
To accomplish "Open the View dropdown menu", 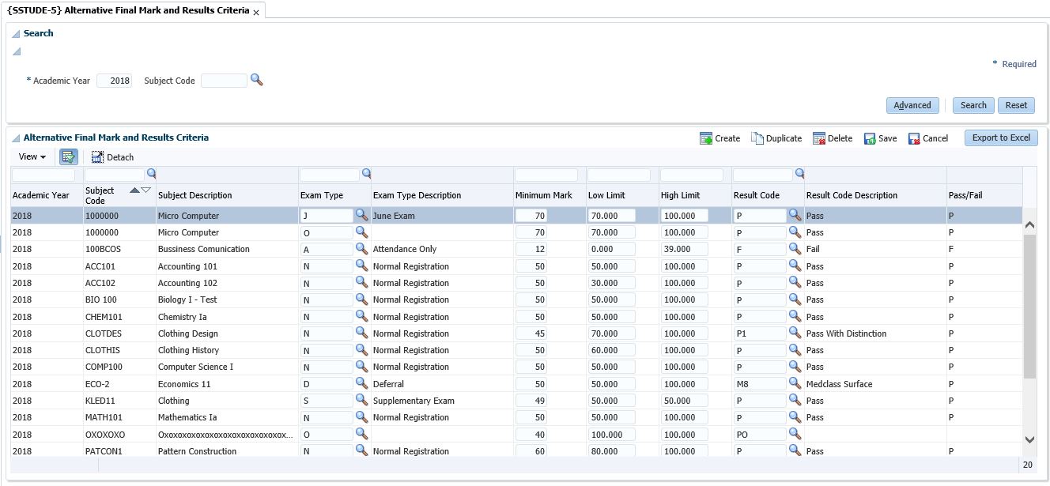I will click(32, 157).
